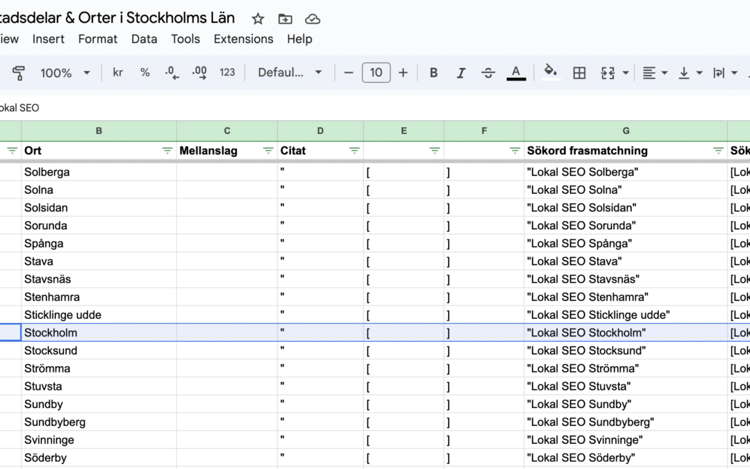Select cell Strömma
Viewport: 750px width, 469px height.
click(99, 368)
